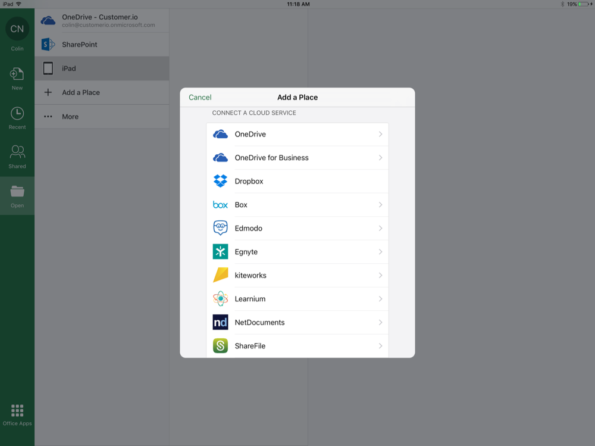This screenshot has height=446, width=595.
Task: Open the Office Apps grid icon
Action: click(17, 410)
